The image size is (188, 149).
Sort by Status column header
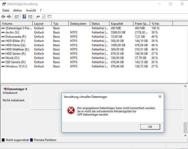100,23
